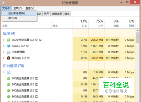Viewport: 141px width, 102px height.
Task: Sort by the 8% 磁盘 column header
Action: point(112,24)
